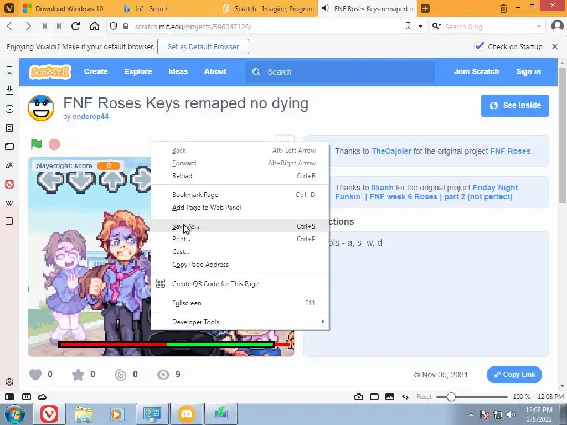Open the History panel in sidebar
Screen dimensions: 567x425
click(9, 109)
